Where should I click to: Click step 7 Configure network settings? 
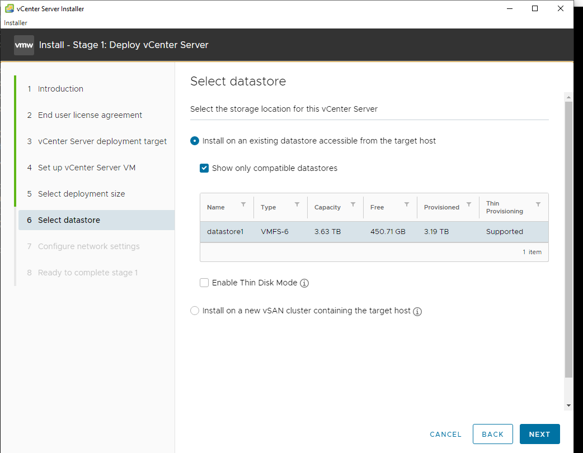pos(89,246)
